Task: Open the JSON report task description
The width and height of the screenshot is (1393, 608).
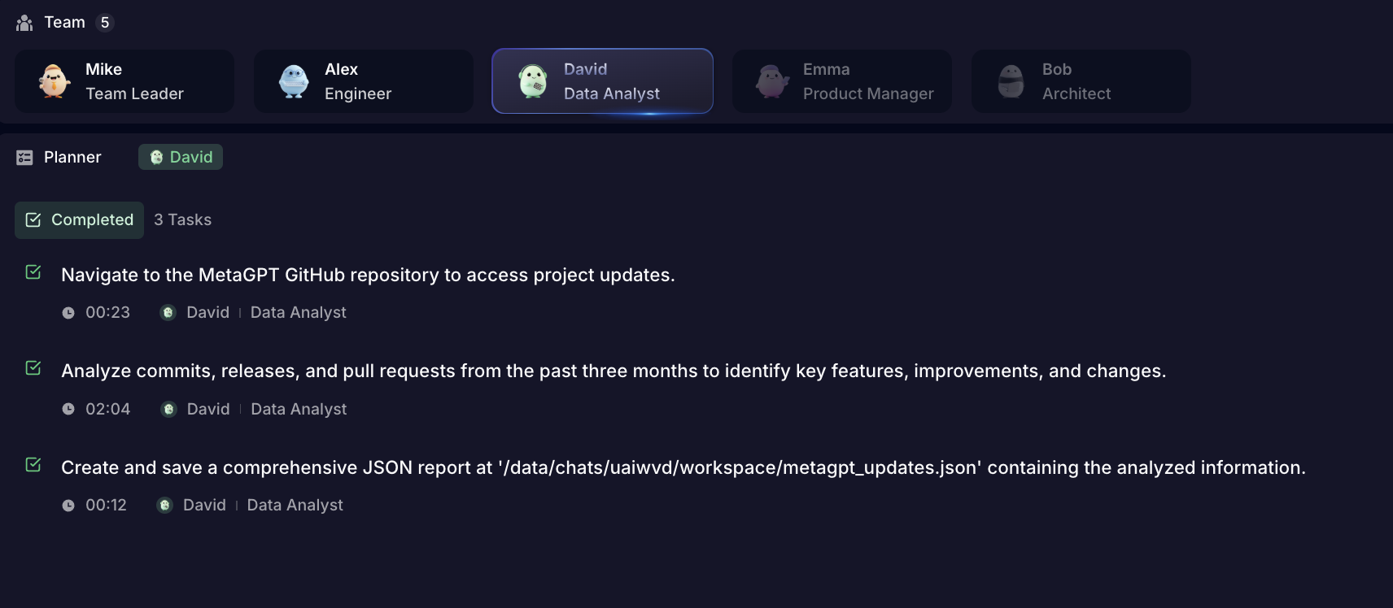Action: [683, 467]
